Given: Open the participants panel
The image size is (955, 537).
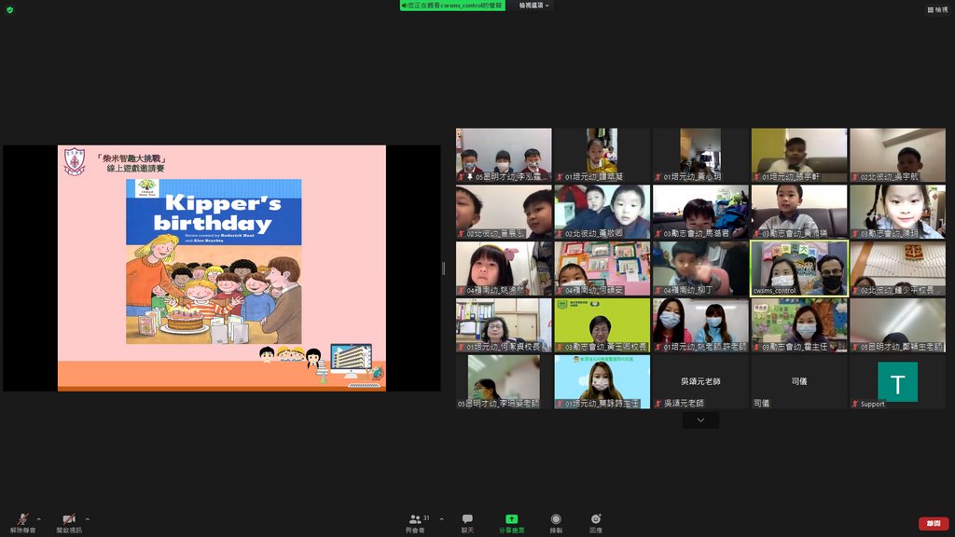Looking at the screenshot, I should pos(415,522).
